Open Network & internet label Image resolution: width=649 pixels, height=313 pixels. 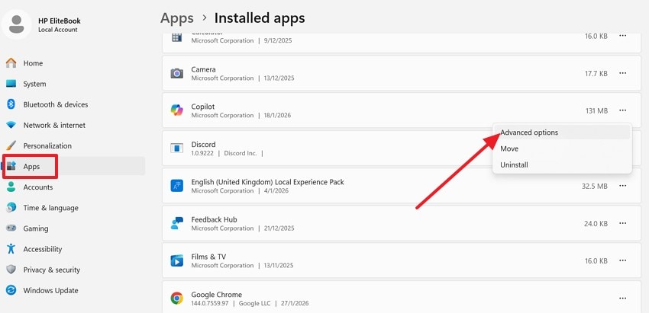tap(54, 125)
